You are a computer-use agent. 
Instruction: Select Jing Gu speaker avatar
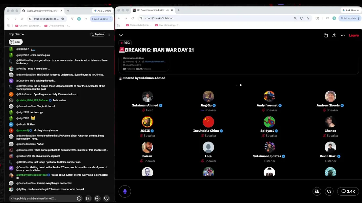click(208, 96)
